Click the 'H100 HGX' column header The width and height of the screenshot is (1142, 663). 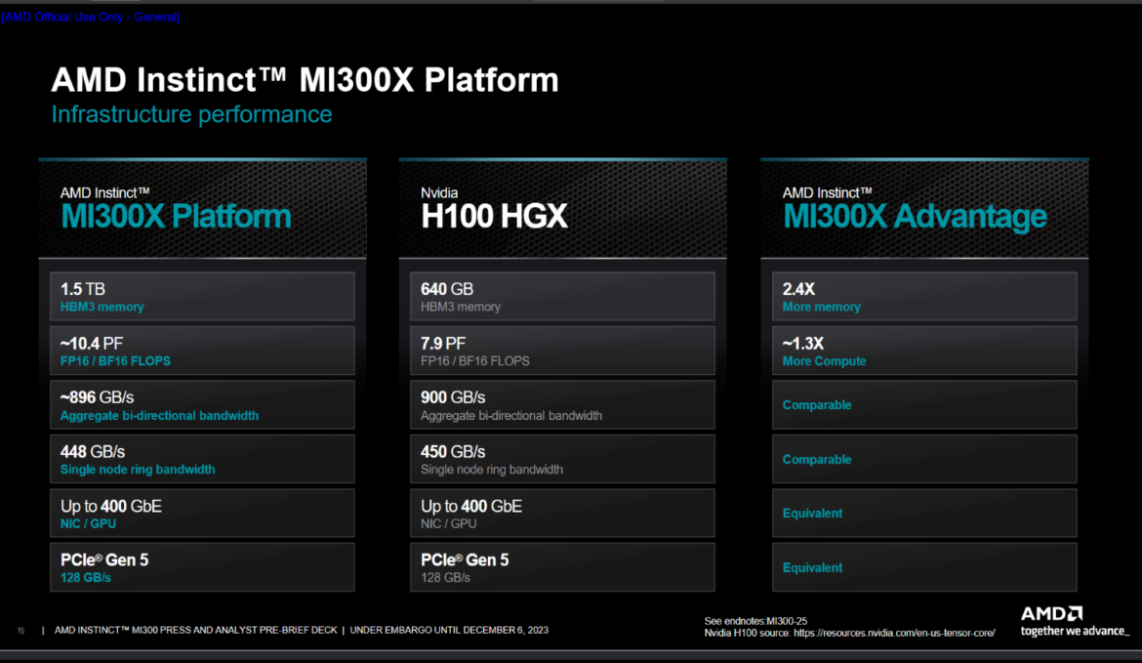coord(562,210)
